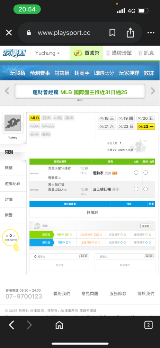The height and width of the screenshot is (348, 160).
Task: Click 國際盤 record row label
Action: (41, 235)
